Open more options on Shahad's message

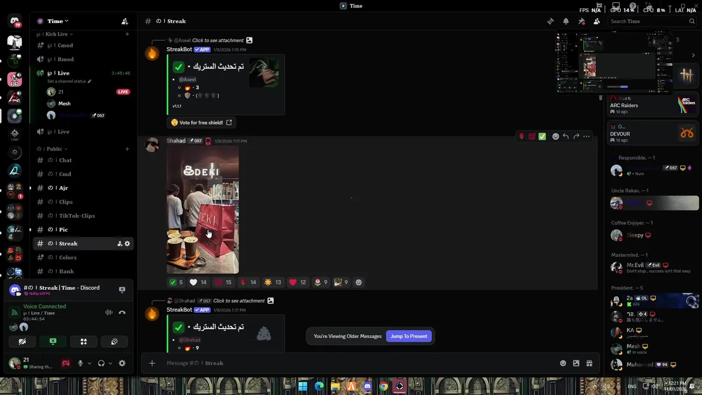tap(586, 137)
